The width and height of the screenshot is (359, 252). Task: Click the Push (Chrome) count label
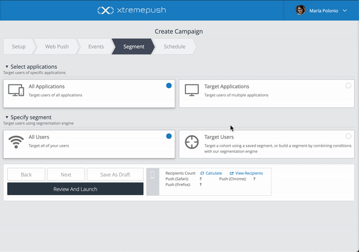coord(233,179)
